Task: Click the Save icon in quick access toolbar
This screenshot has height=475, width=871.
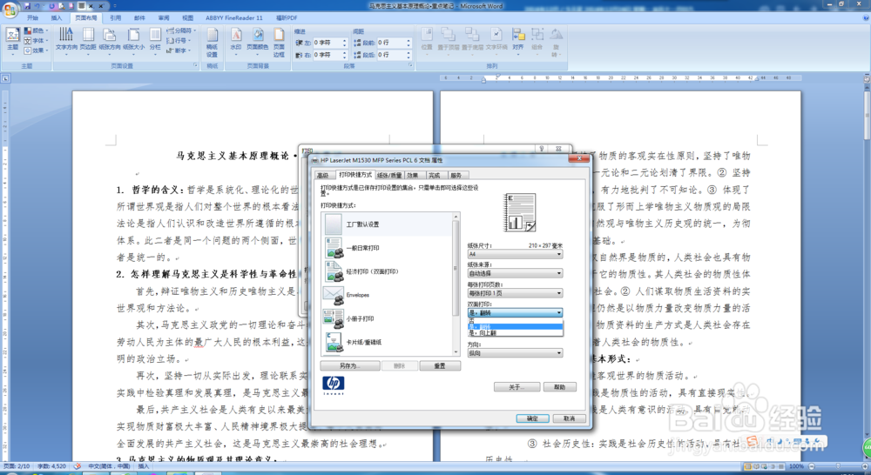Action: (27, 5)
